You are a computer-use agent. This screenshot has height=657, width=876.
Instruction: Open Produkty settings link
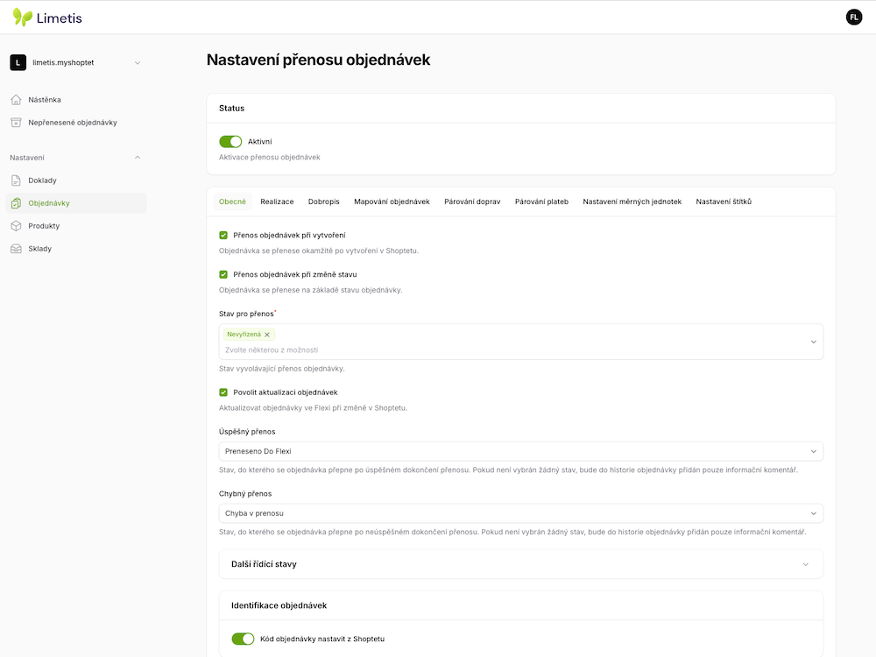pos(75,226)
